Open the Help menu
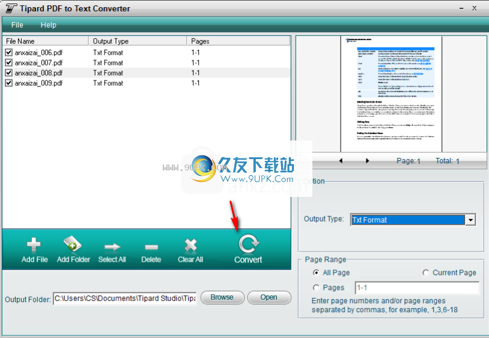The image size is (489, 338). tap(48, 25)
